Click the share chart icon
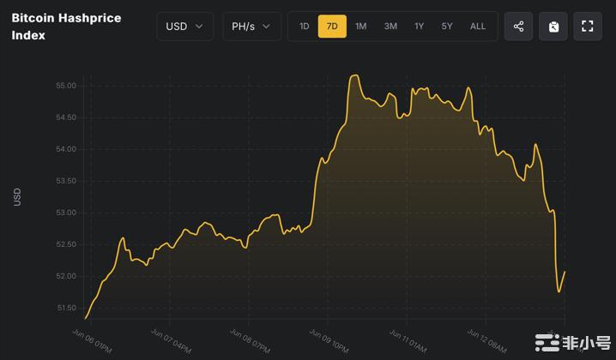 coord(518,27)
